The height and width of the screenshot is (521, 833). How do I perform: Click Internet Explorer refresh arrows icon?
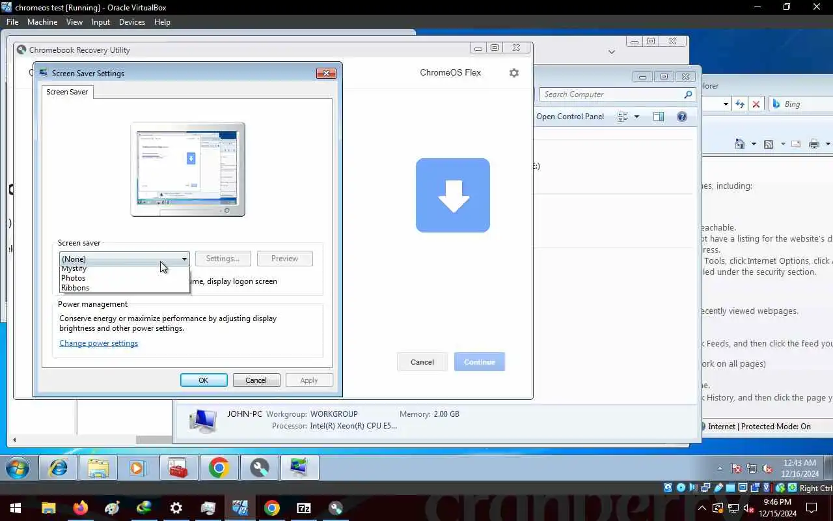coord(740,104)
